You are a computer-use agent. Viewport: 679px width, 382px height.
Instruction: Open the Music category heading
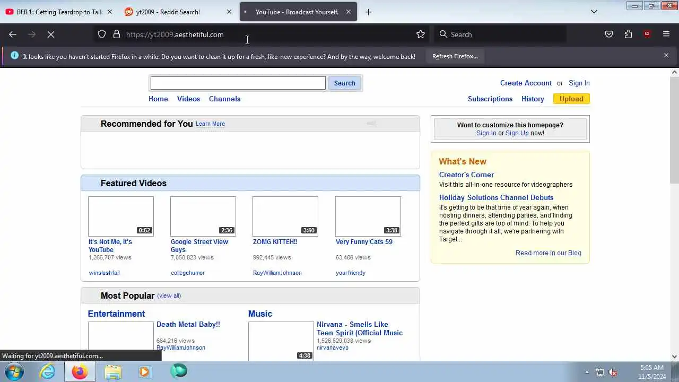click(x=260, y=314)
